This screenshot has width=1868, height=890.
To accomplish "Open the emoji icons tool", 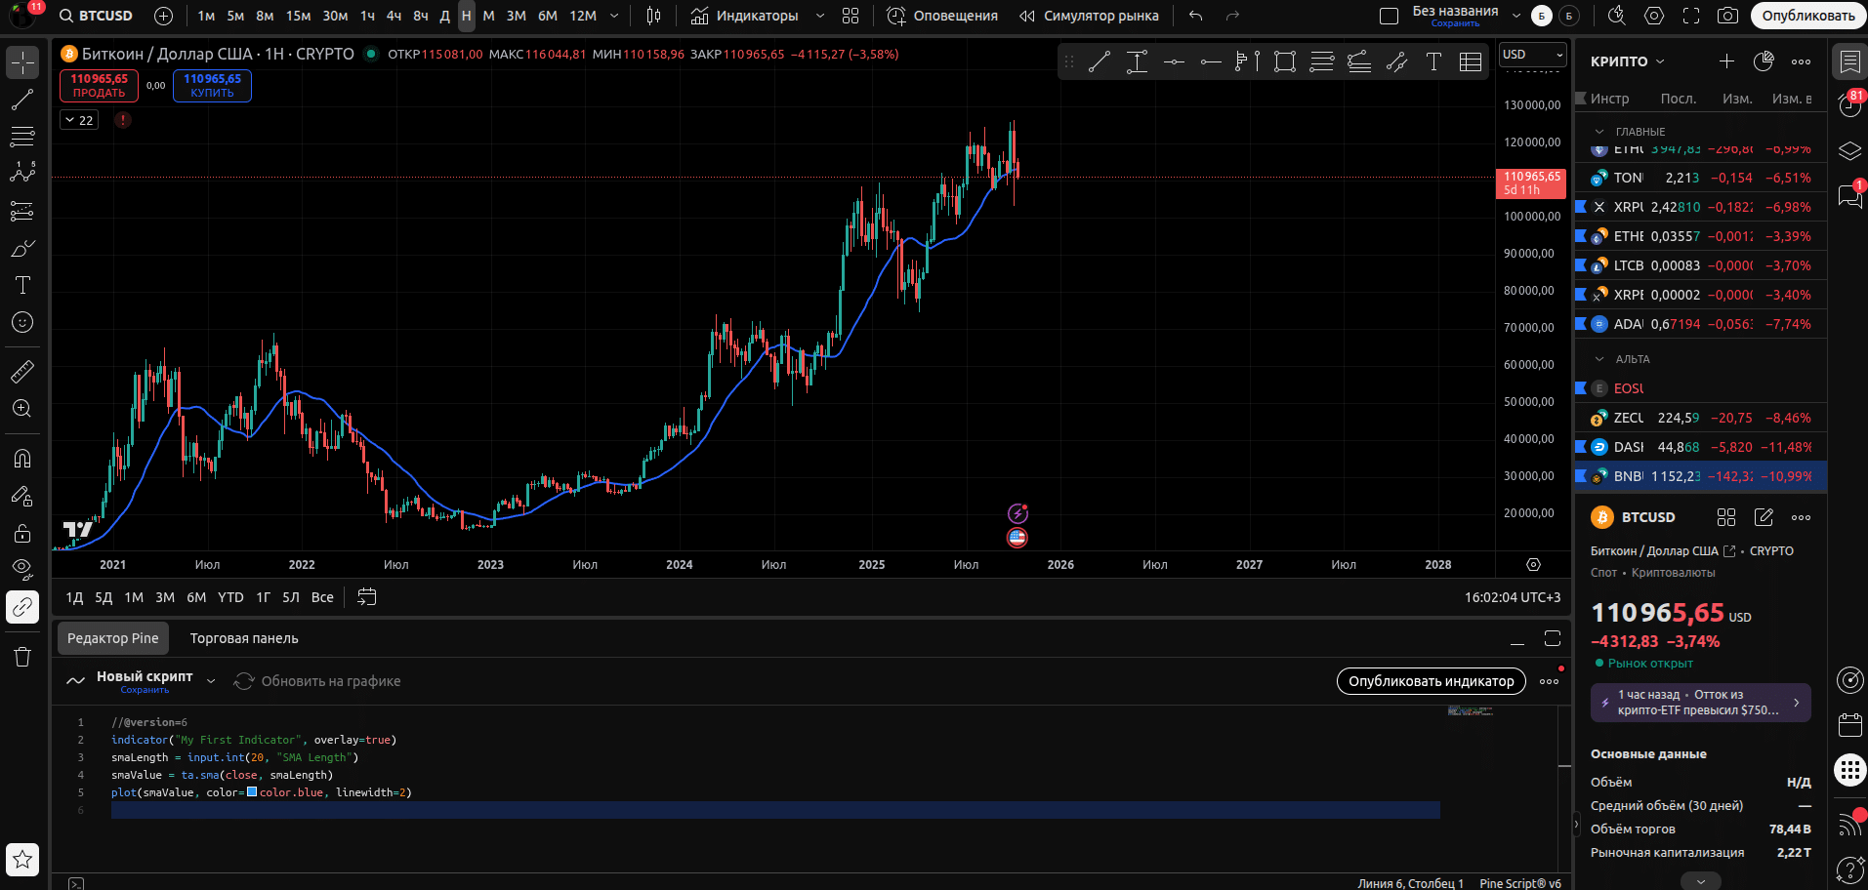I will pos(21,323).
